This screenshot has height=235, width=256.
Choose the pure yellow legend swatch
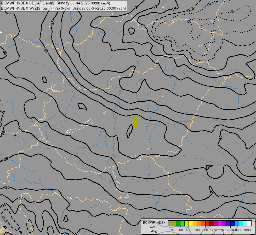(x=191, y=224)
